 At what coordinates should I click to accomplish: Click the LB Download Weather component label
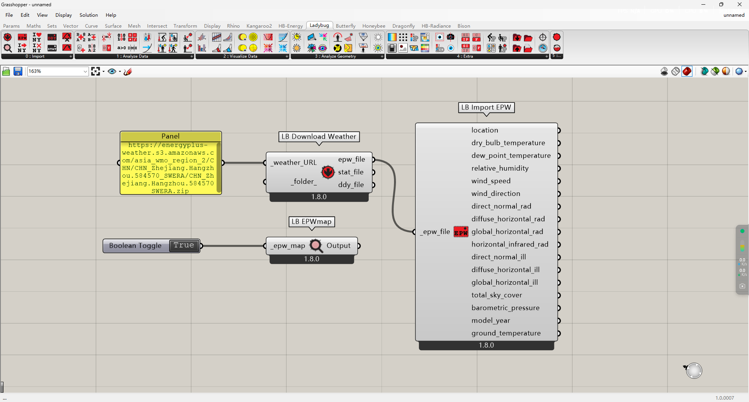tap(319, 137)
